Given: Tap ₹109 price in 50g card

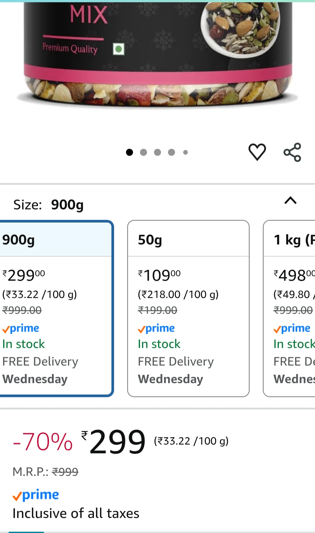Looking at the screenshot, I should (159, 275).
